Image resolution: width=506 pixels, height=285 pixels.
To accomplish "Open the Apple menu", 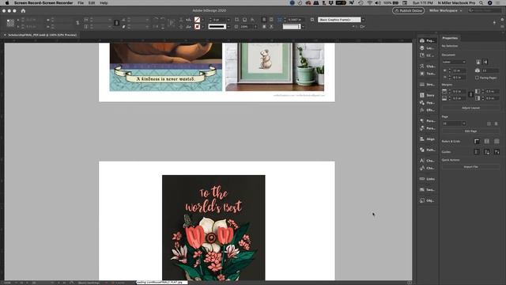I will coord(7,3).
